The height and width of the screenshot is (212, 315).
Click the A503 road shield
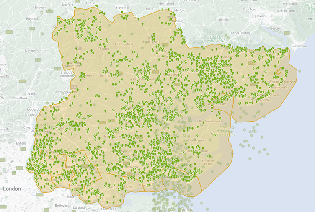point(20,168)
